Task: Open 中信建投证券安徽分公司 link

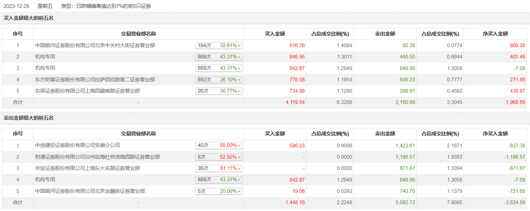Action: (78, 145)
